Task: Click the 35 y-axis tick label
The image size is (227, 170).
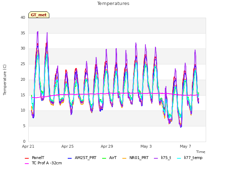Action: click(x=23, y=33)
